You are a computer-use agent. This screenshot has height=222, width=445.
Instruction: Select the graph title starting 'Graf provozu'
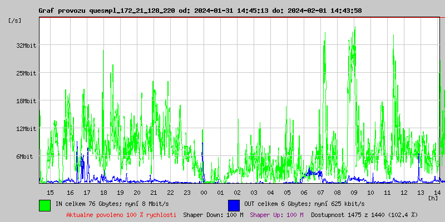(200, 11)
